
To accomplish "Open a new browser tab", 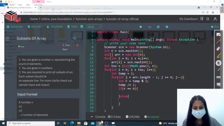I will 41,8.
